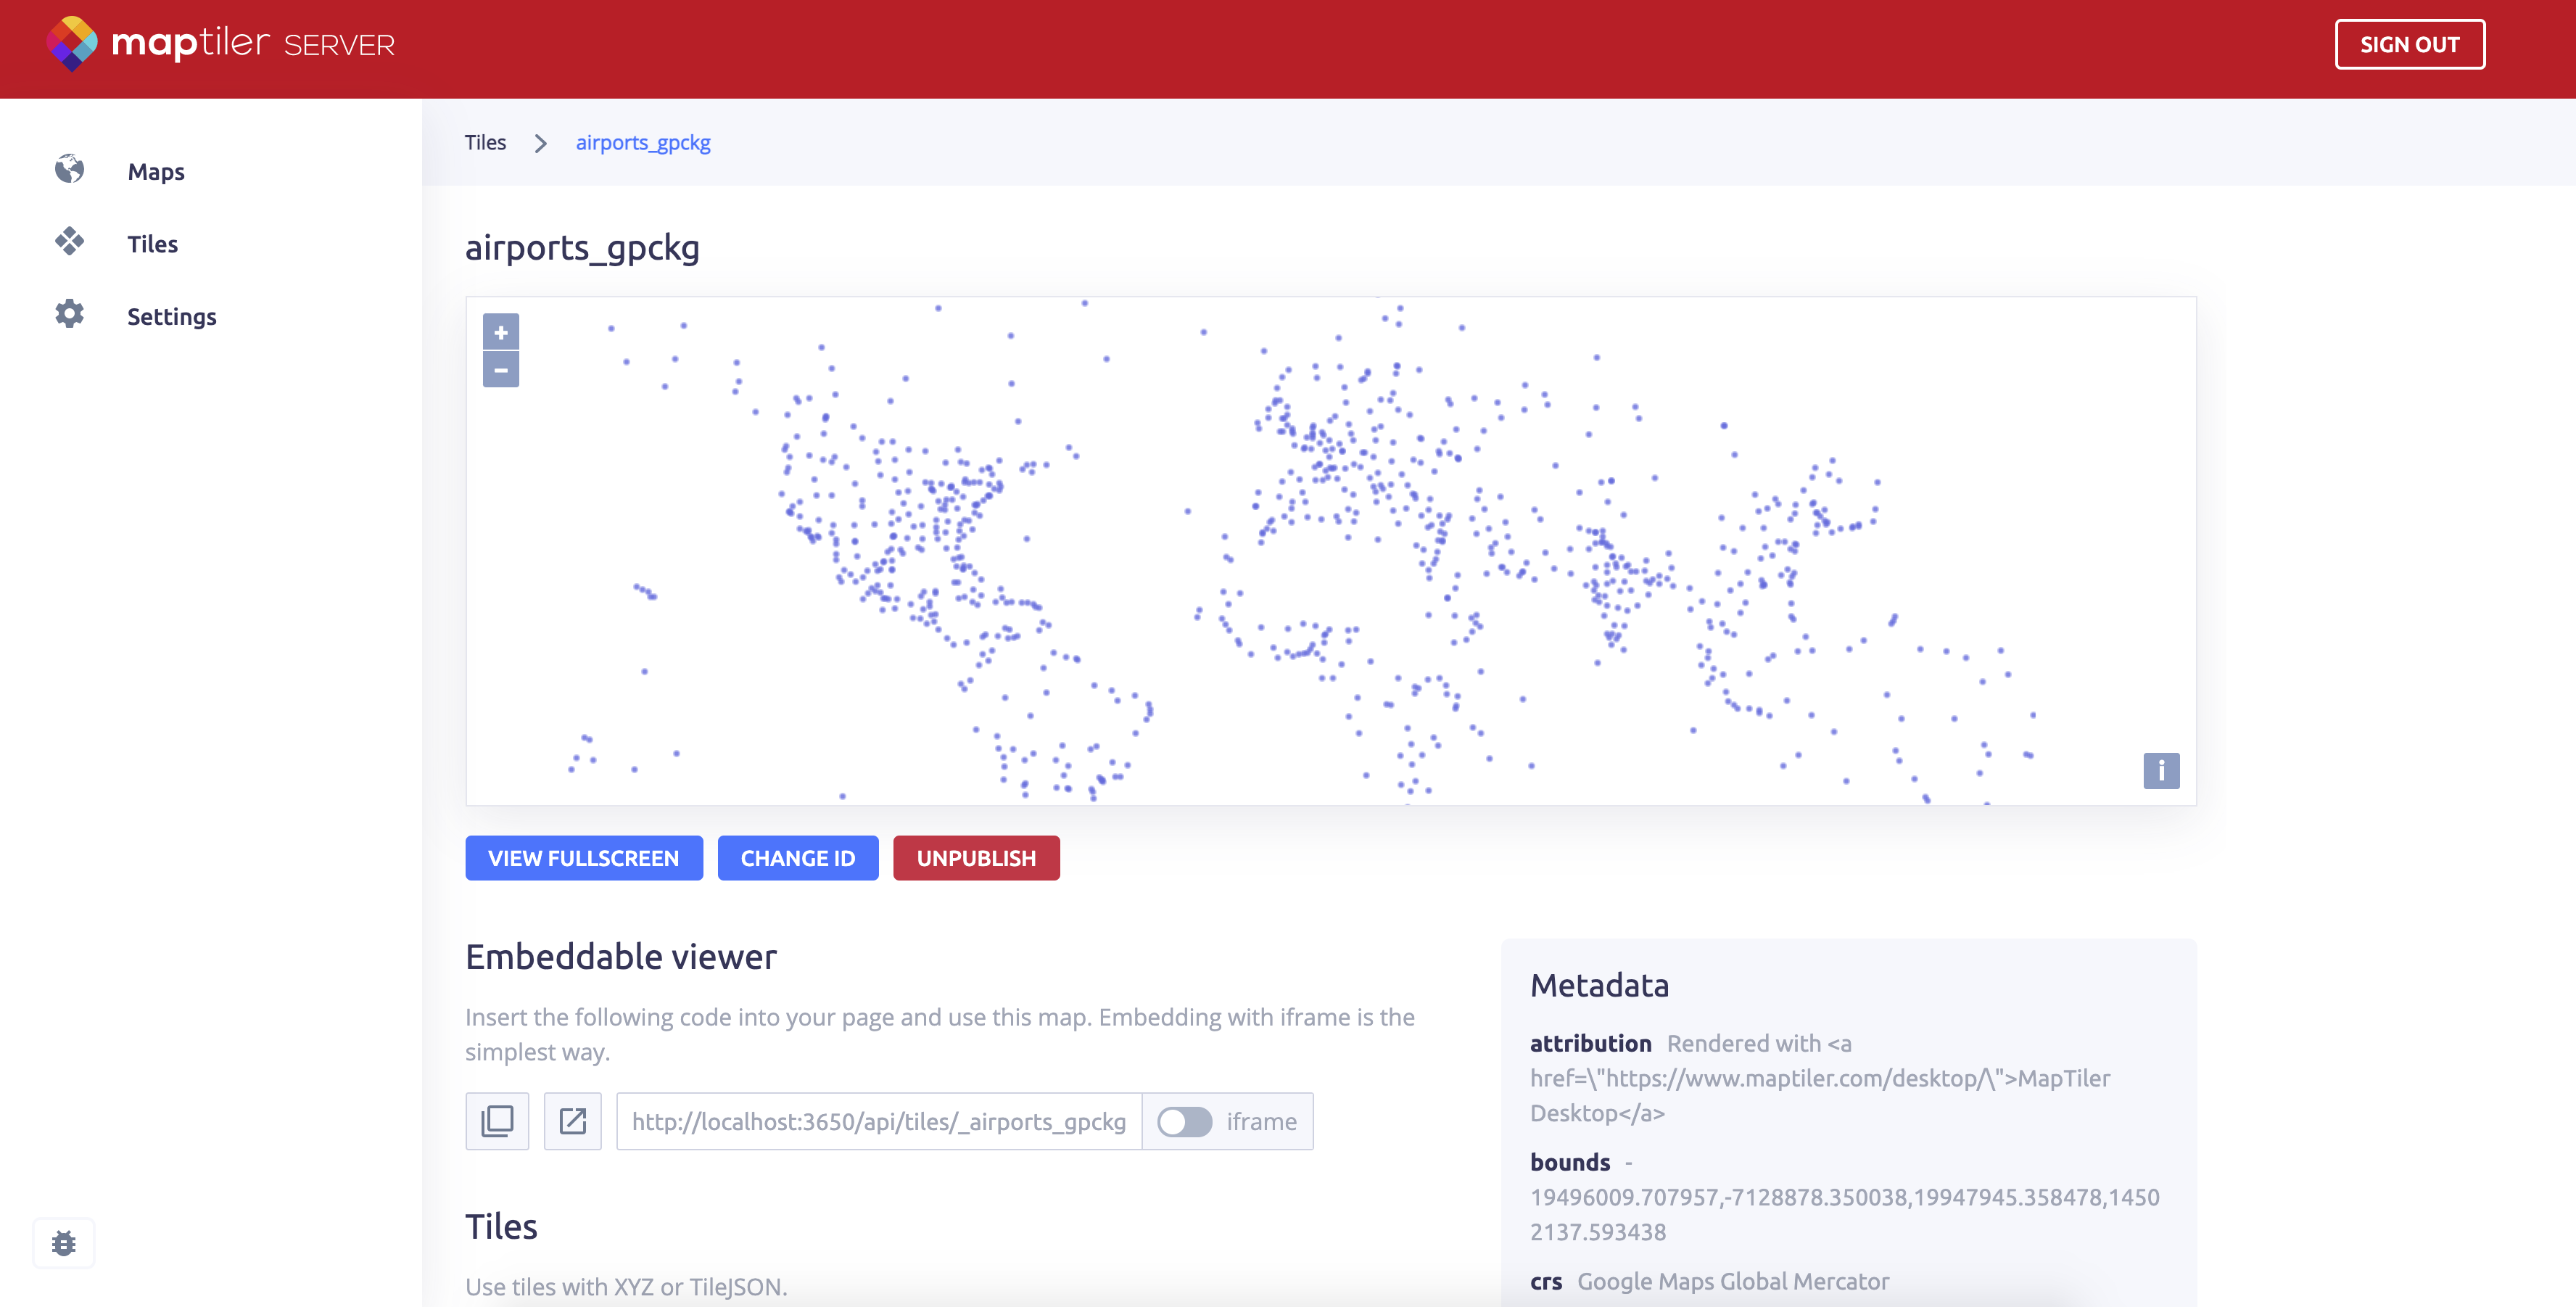Click the localhost tiles URL field
Viewport: 2576px width, 1307px height.
click(x=878, y=1122)
